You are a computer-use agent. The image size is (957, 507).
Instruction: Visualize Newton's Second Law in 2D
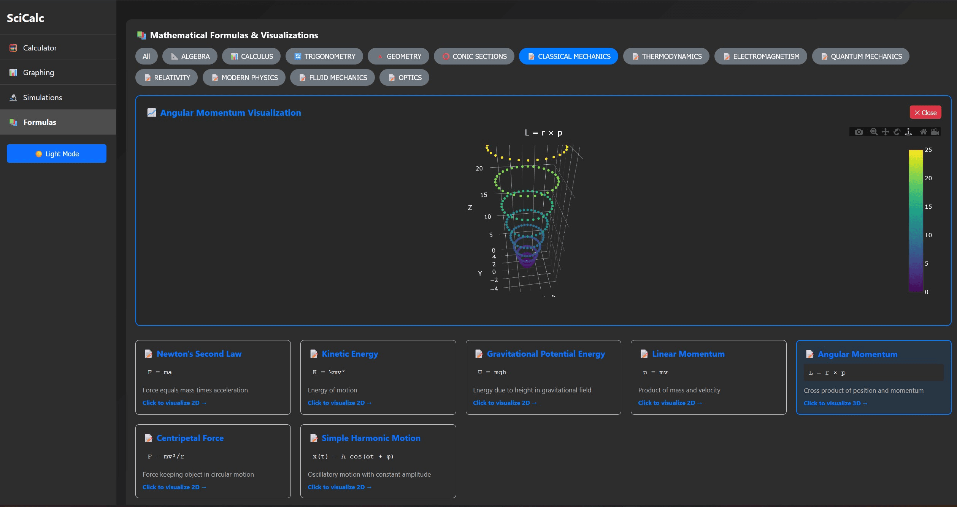[174, 403]
